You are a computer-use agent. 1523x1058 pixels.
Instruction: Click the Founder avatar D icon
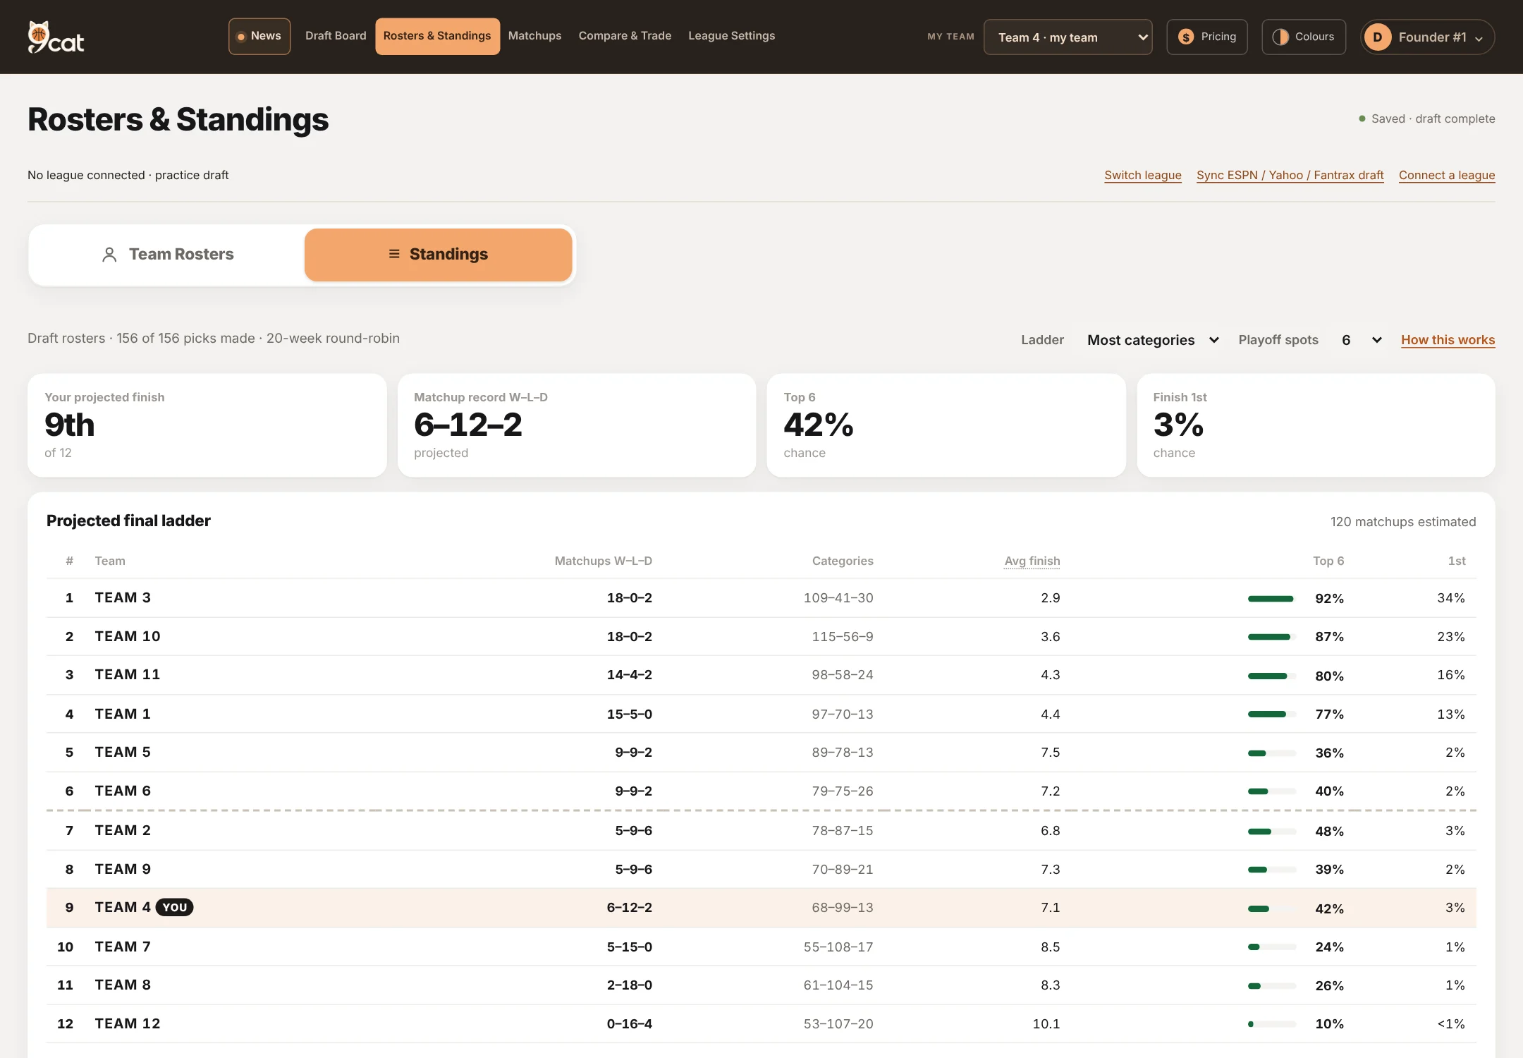pos(1377,37)
